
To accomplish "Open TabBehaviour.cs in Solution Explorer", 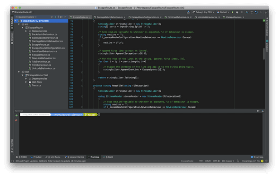I will 40,62.
